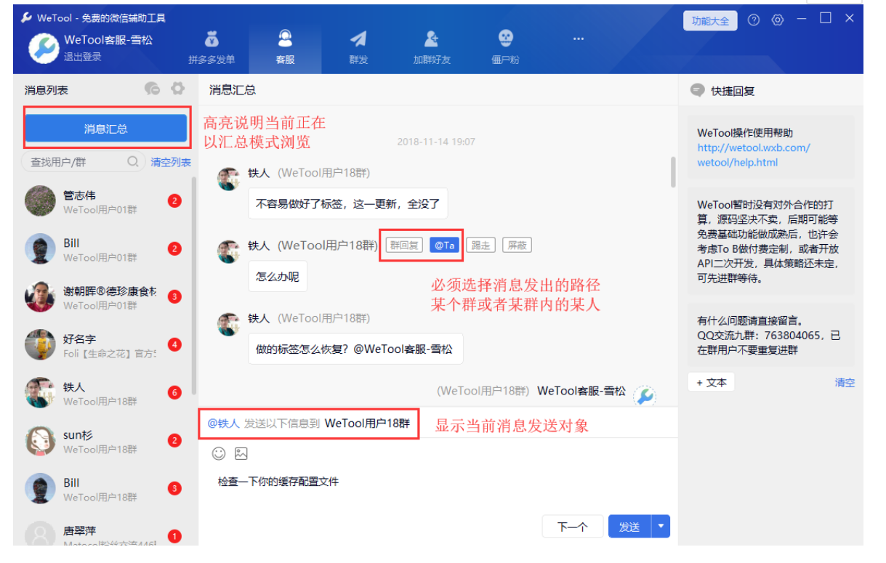The height and width of the screenshot is (563, 886).
Task: Select the 管志伟 conversation
Action: tap(105, 201)
